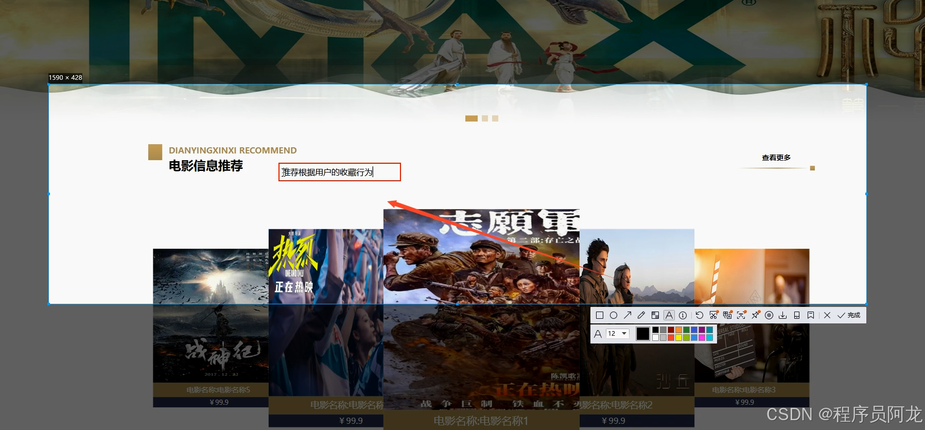Pick the cyan color swatch
This screenshot has width=925, height=430.
709,338
